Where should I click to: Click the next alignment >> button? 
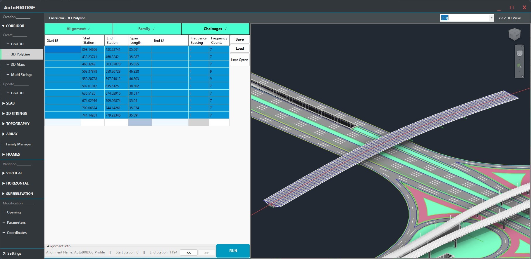point(206,253)
